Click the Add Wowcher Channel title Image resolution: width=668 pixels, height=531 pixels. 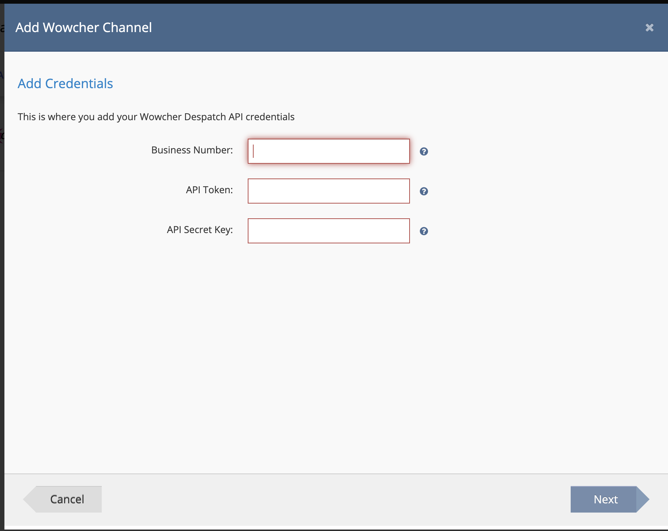coord(84,28)
